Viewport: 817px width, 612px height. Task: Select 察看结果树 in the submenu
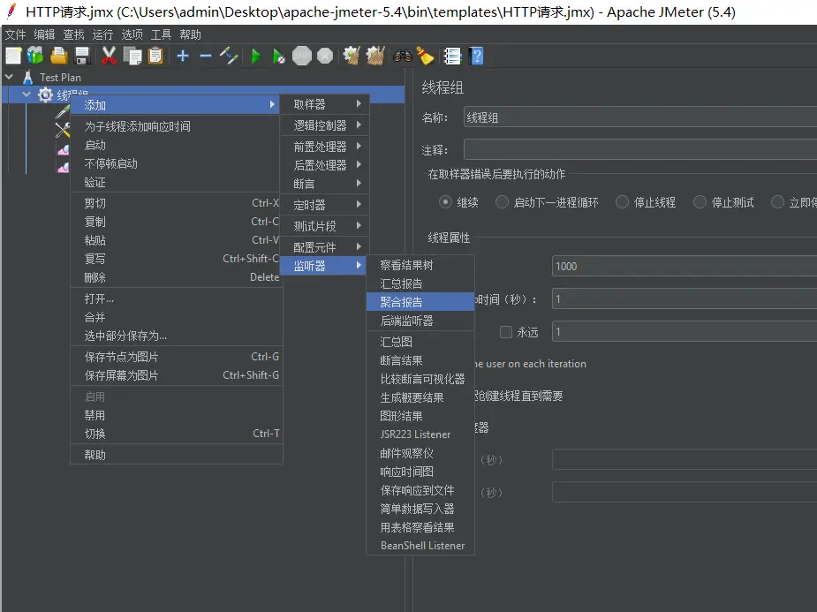[406, 265]
